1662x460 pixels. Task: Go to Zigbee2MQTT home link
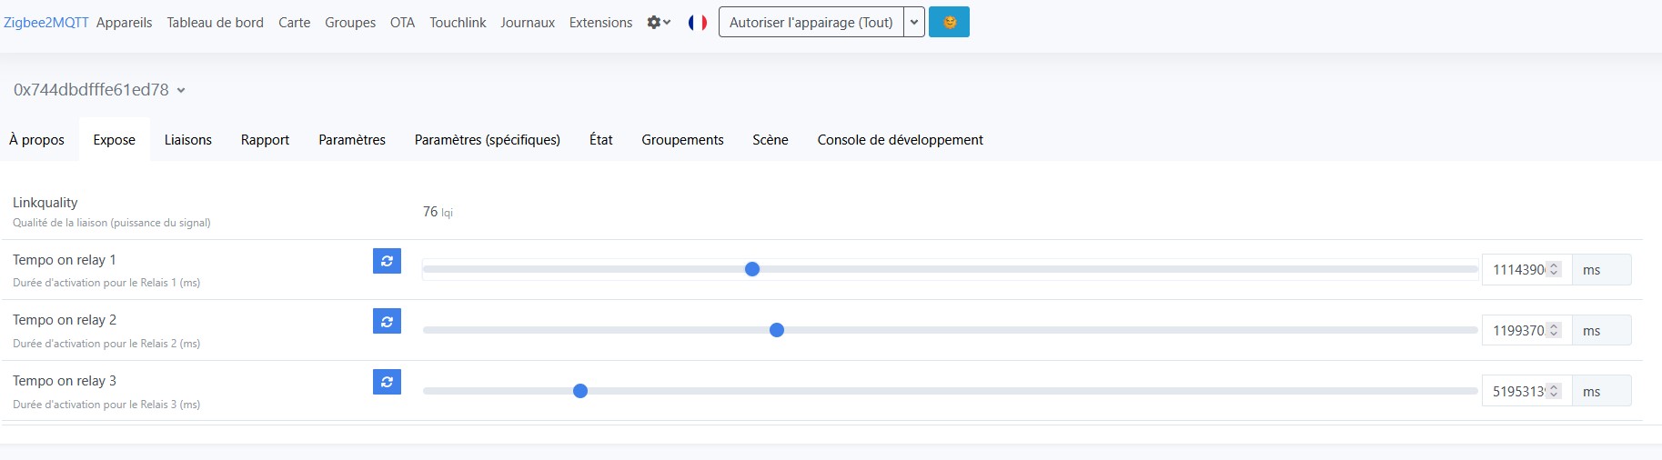pos(46,23)
